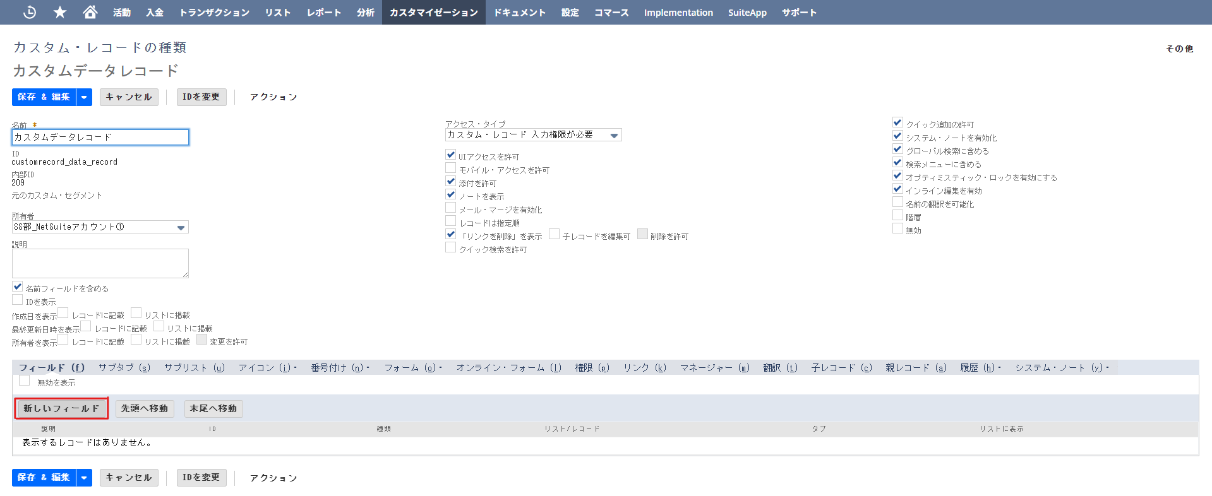Screen dimensions: 1212x496
Task: Toggle 検索メニューに含める checkbox
Action: click(x=897, y=162)
